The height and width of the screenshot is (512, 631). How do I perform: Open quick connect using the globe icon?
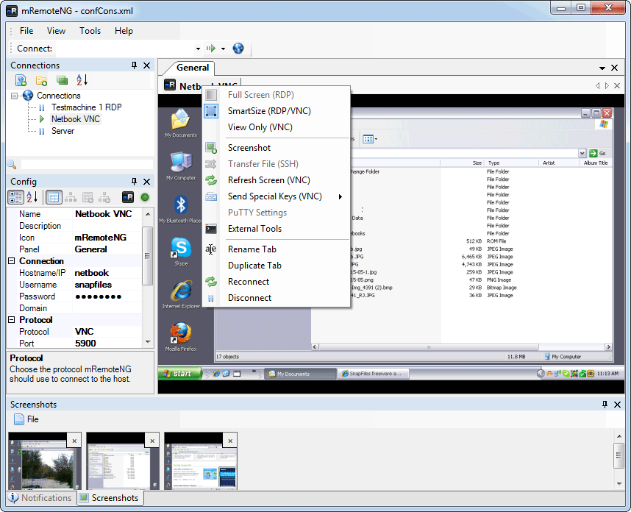(238, 48)
